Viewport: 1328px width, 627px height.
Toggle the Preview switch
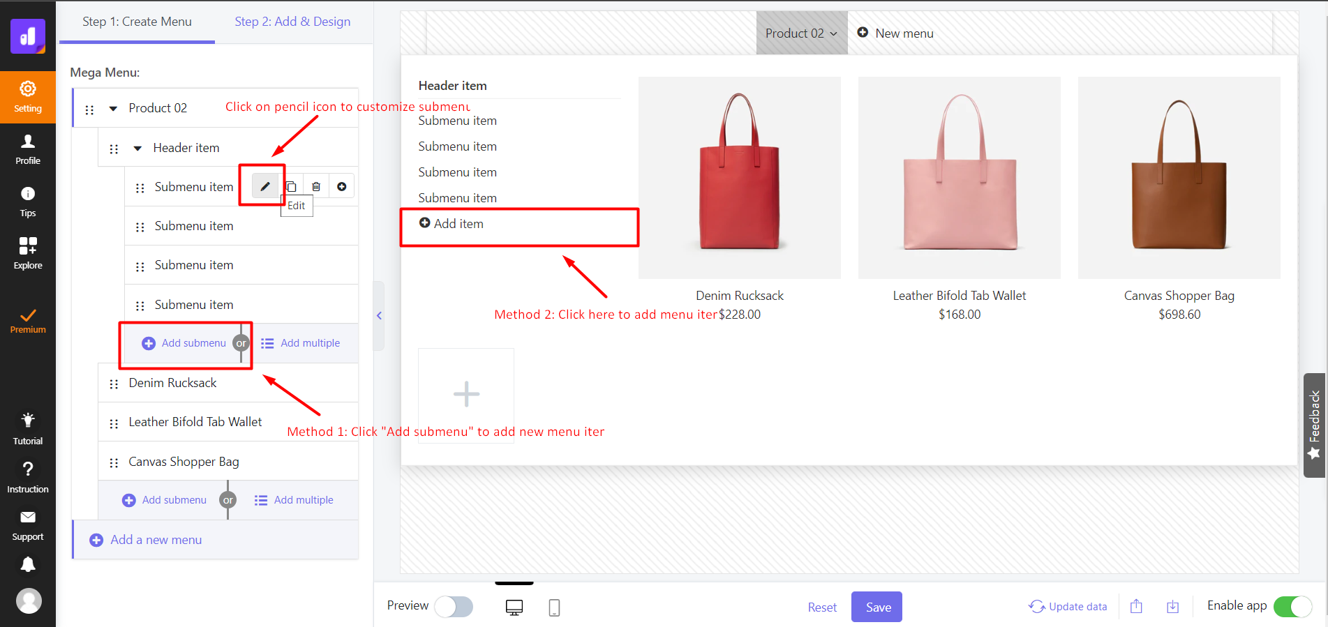click(x=454, y=607)
